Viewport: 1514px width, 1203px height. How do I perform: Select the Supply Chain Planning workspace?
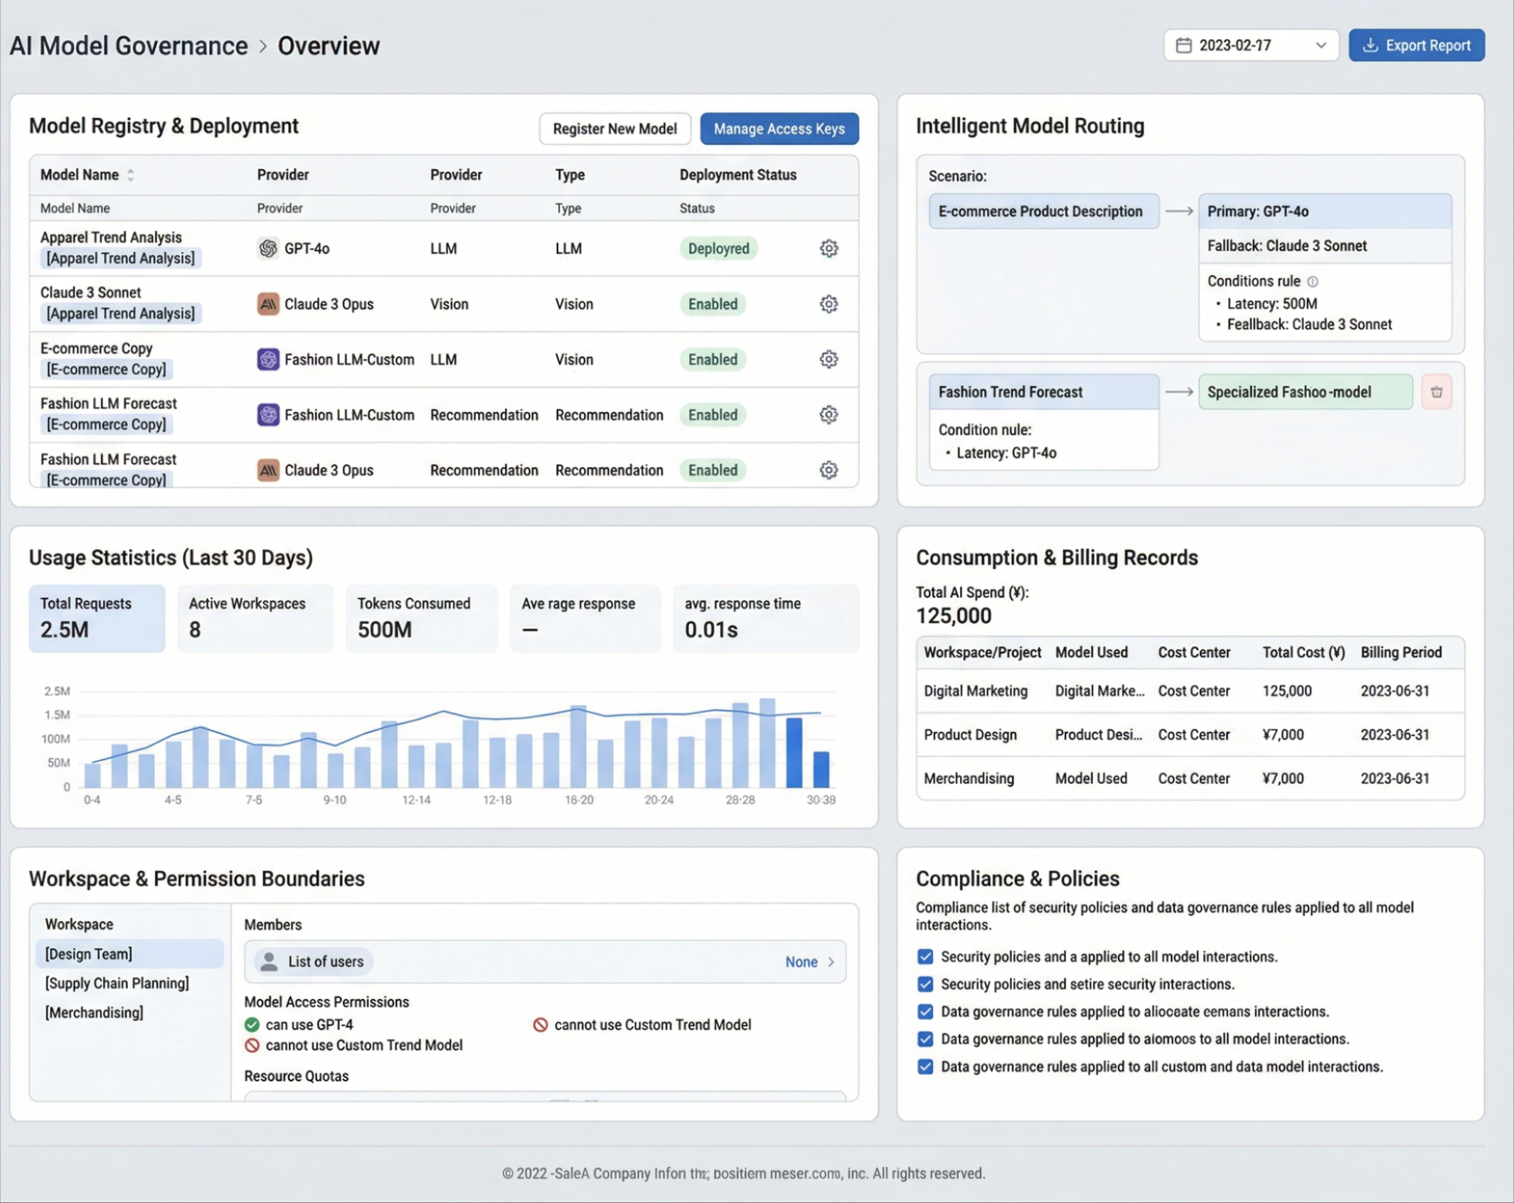117,983
